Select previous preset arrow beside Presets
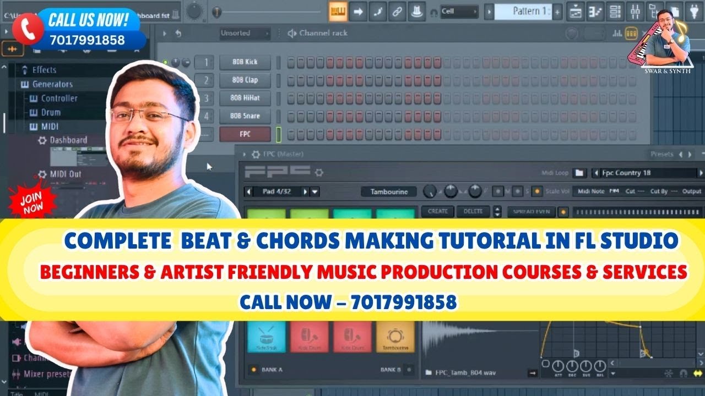Viewport: 705px width, 396px height. tap(681, 155)
